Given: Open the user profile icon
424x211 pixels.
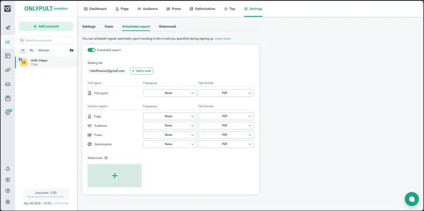Looking at the screenshot, I should tap(7, 202).
